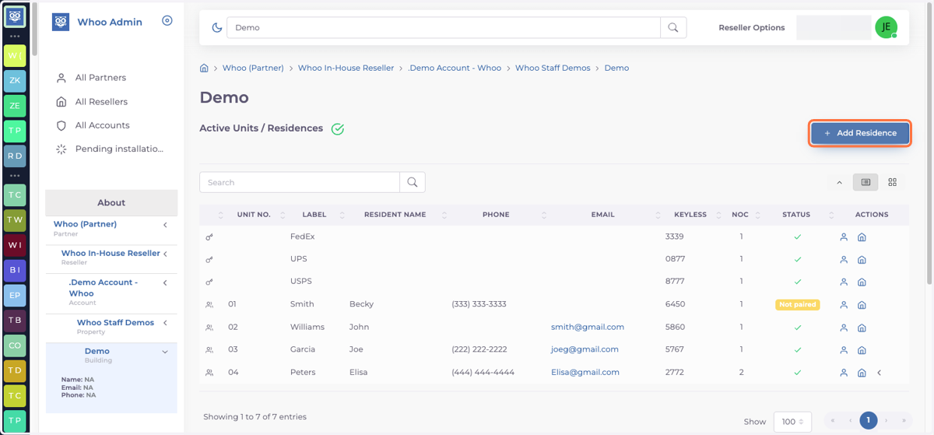Collapse the Demo building details chevron

(x=165, y=352)
